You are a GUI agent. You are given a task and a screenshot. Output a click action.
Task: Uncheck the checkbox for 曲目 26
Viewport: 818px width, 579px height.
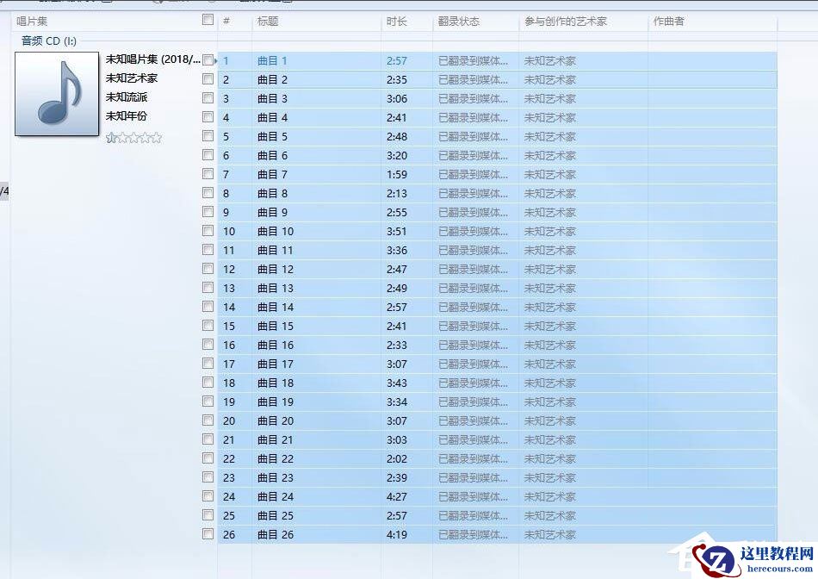(208, 534)
